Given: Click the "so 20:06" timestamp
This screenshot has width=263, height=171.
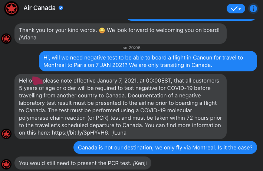Looking at the screenshot, I should coord(131,48).
